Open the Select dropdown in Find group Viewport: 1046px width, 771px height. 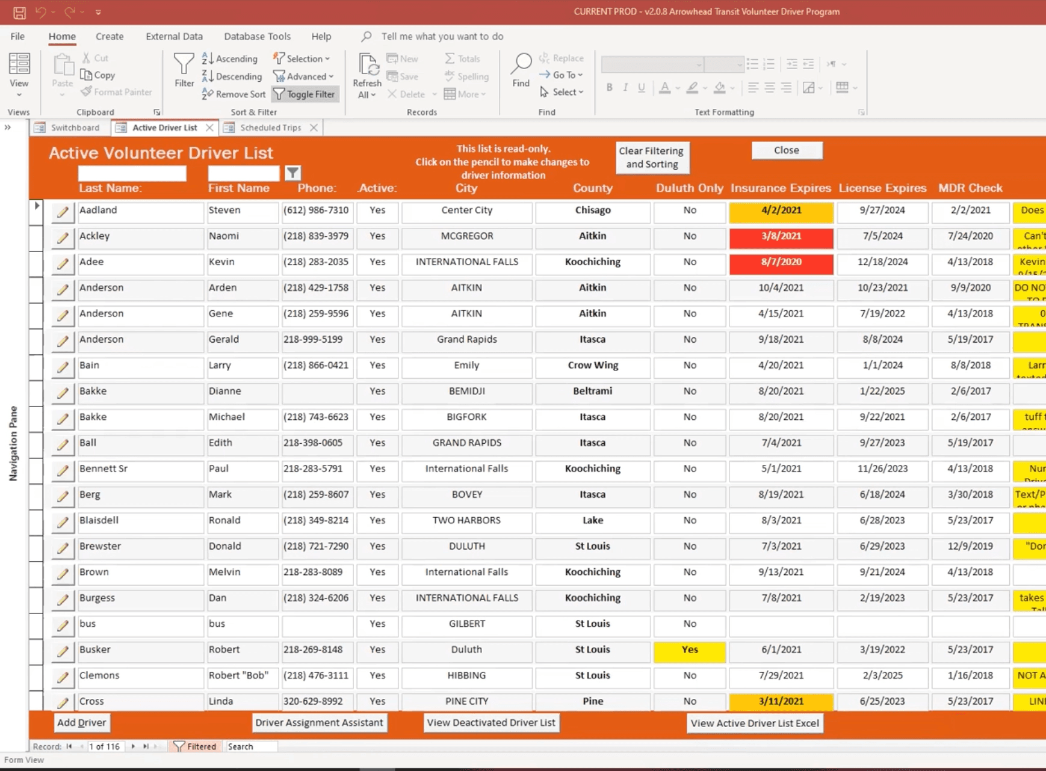pos(562,92)
